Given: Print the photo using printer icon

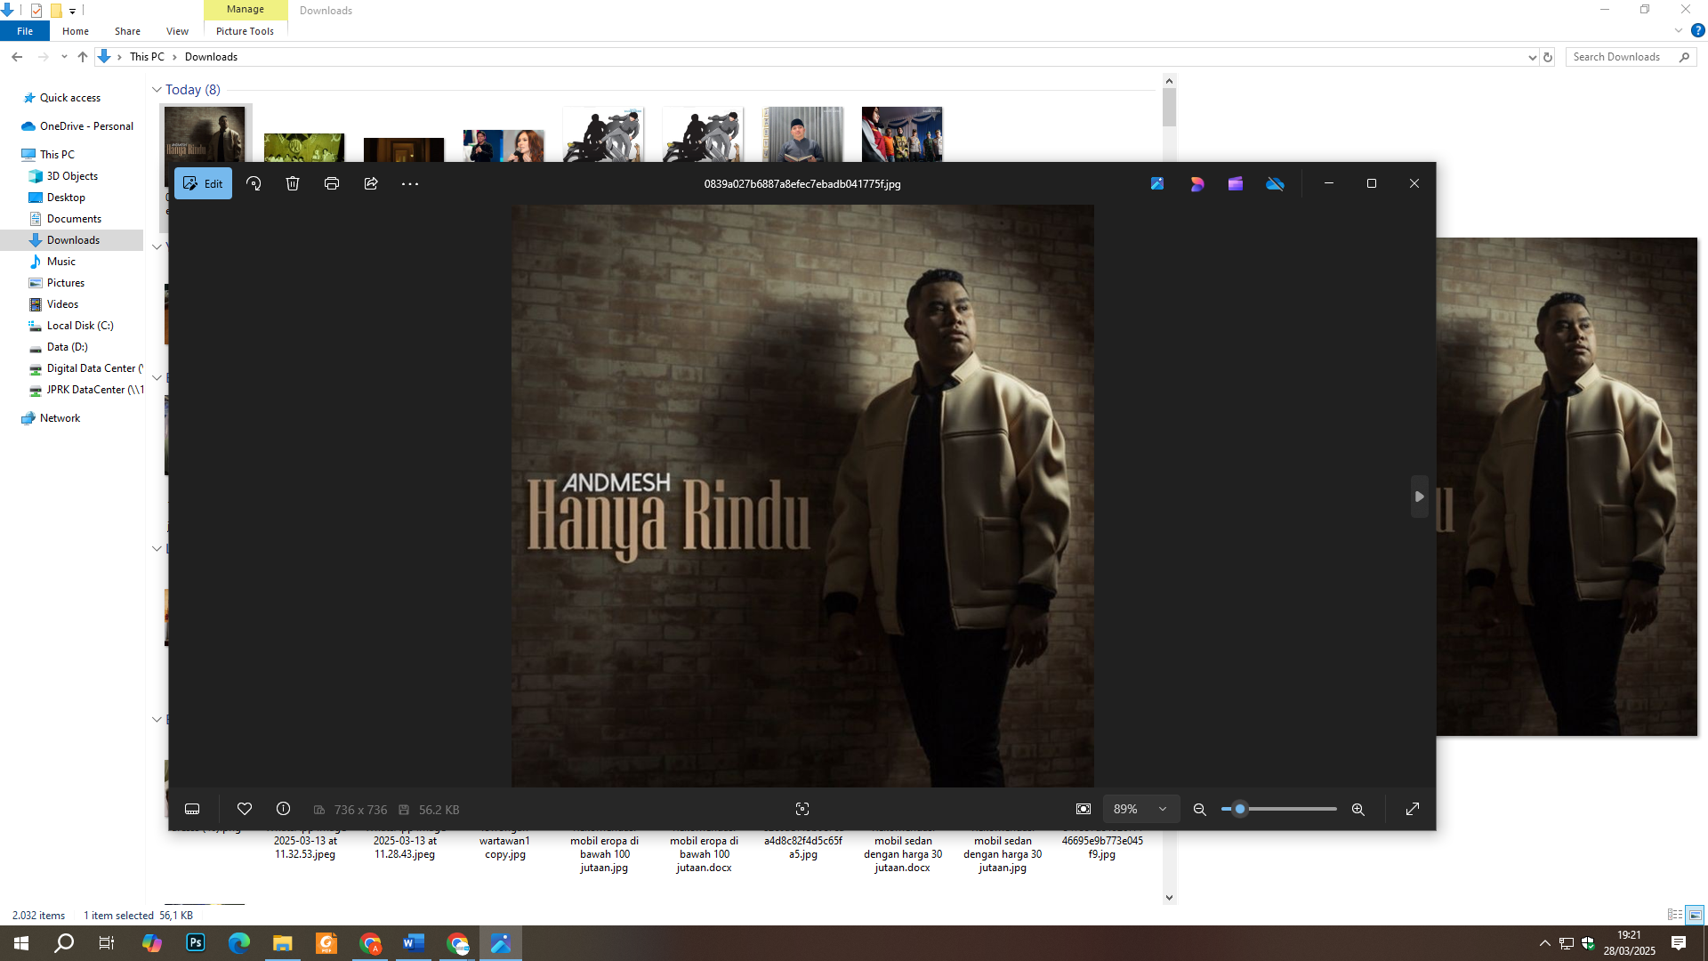Looking at the screenshot, I should [x=332, y=183].
